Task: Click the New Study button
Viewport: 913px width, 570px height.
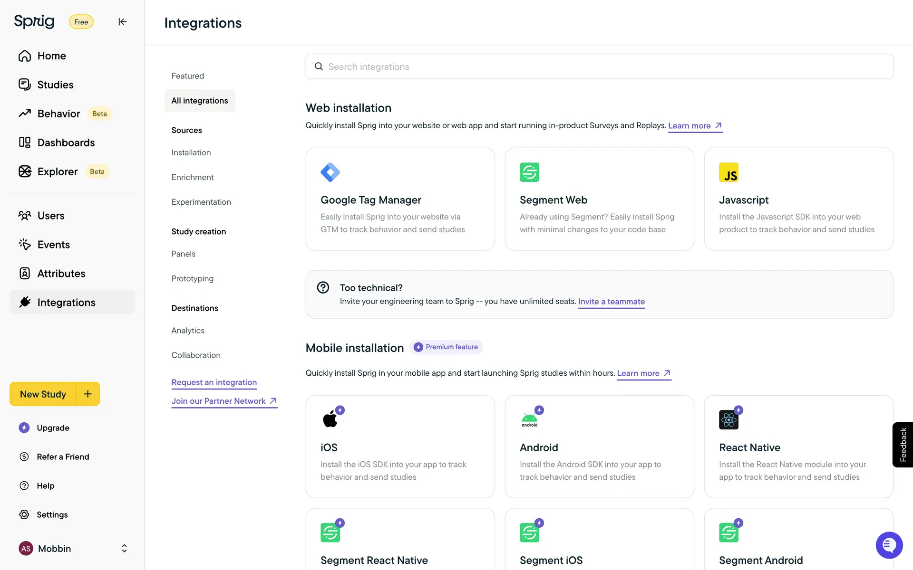Action: point(43,394)
